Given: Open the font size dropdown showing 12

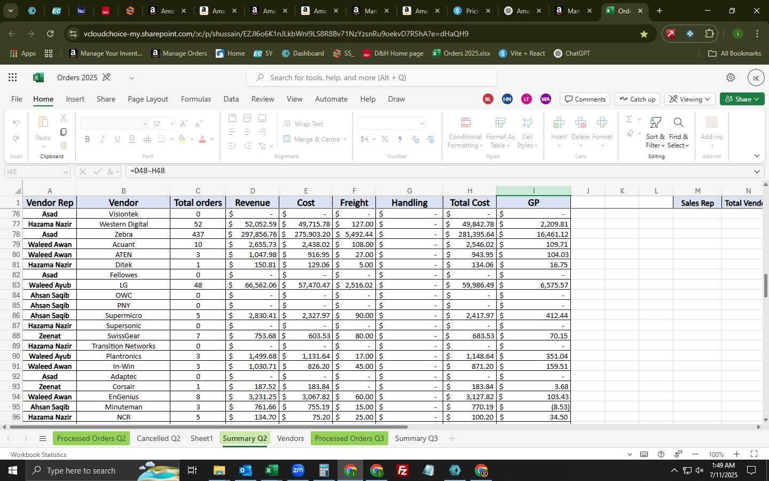Looking at the screenshot, I should click(172, 123).
